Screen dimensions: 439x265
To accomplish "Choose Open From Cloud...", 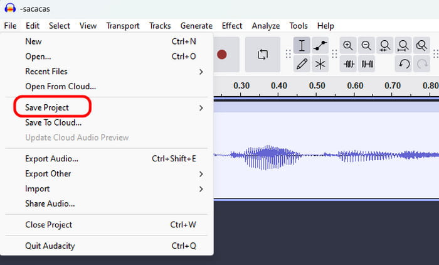I will pos(107,87).
